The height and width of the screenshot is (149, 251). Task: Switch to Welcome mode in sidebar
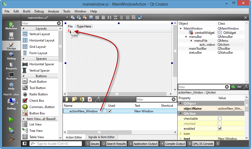point(11,26)
